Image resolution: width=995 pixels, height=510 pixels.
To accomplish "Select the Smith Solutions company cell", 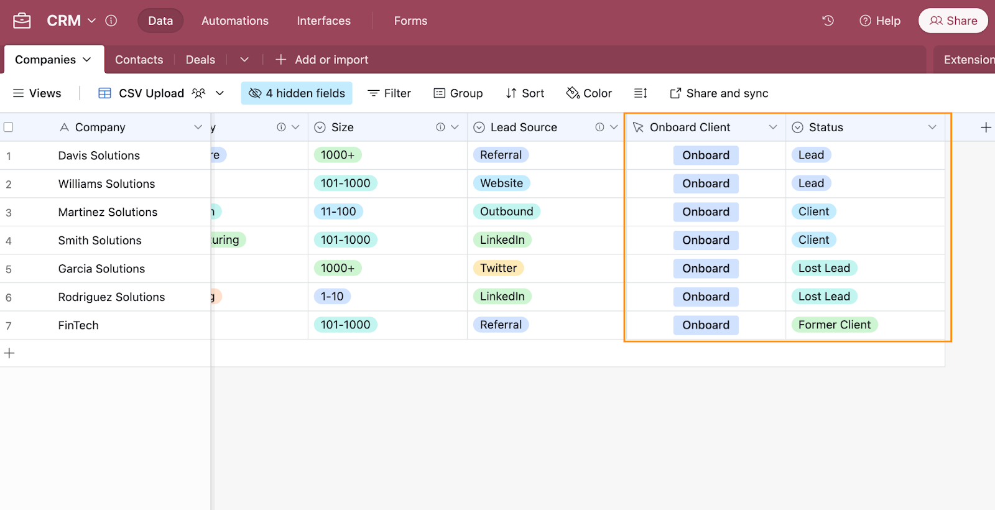I will 99,241.
